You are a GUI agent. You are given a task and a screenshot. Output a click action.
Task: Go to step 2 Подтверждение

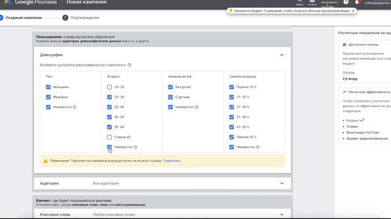coord(81,18)
